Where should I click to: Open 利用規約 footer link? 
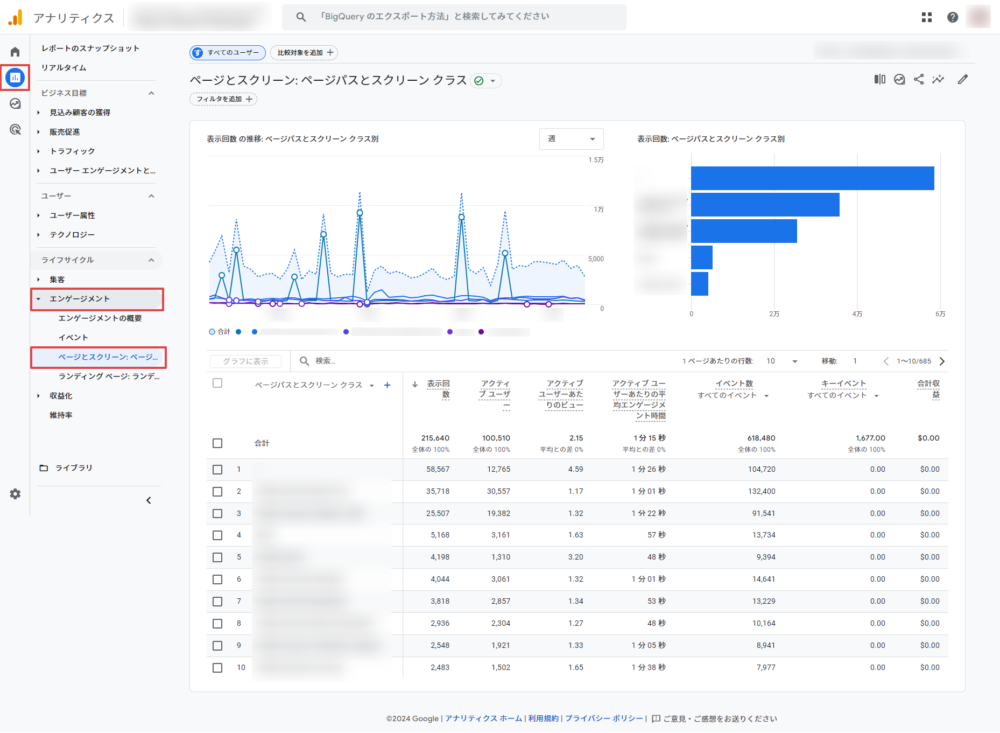543,718
